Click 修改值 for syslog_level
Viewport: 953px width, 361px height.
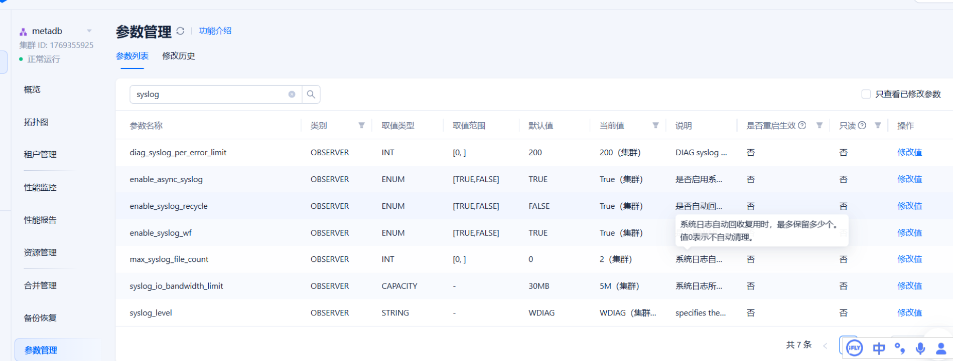click(909, 313)
